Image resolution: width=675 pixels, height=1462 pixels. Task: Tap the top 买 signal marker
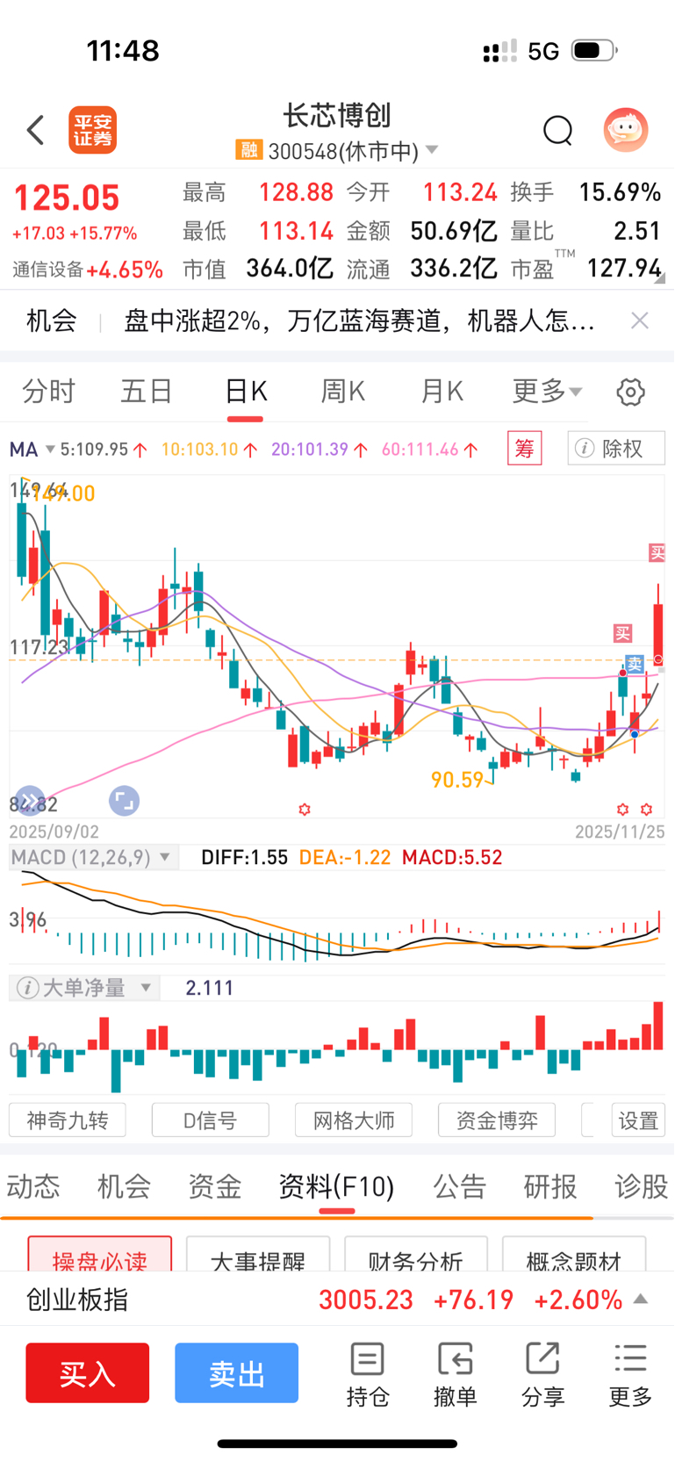pos(657,552)
